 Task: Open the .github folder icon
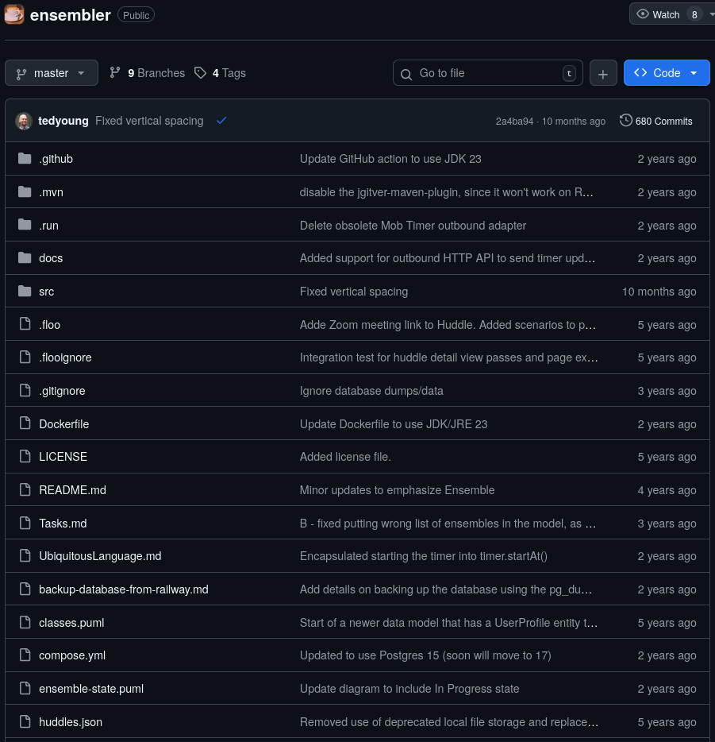tap(25, 159)
